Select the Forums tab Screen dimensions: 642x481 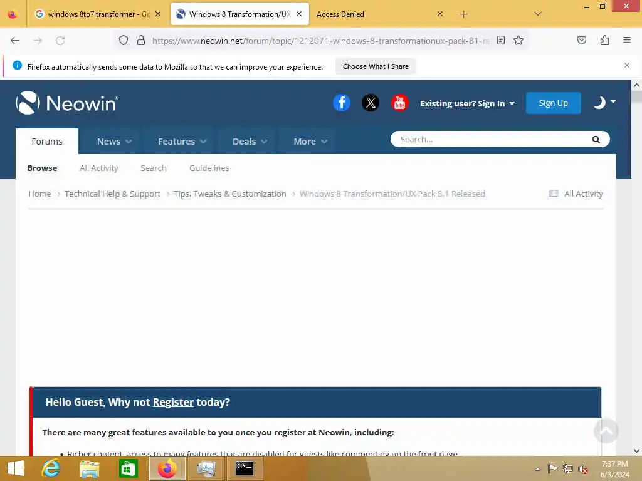[x=47, y=142]
